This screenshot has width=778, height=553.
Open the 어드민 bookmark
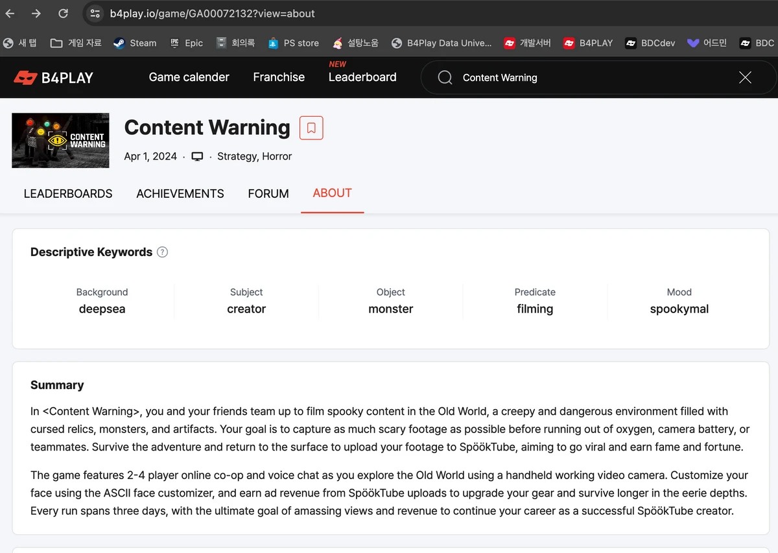pyautogui.click(x=707, y=43)
